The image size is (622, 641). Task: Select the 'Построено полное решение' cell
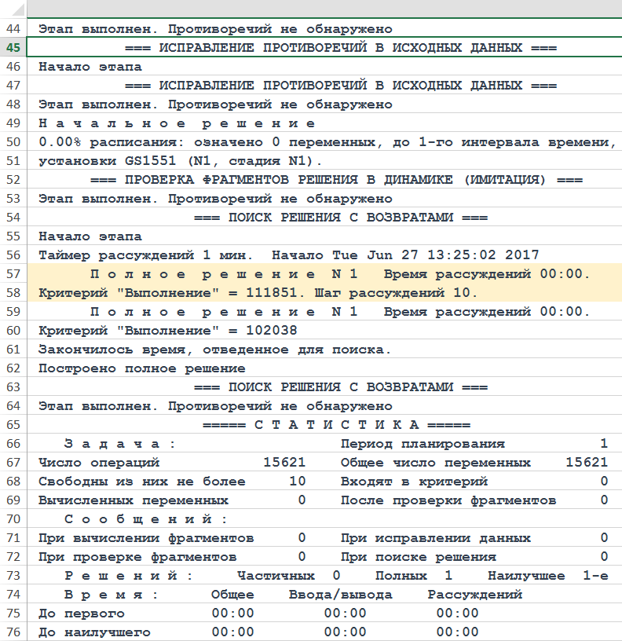click(x=141, y=368)
